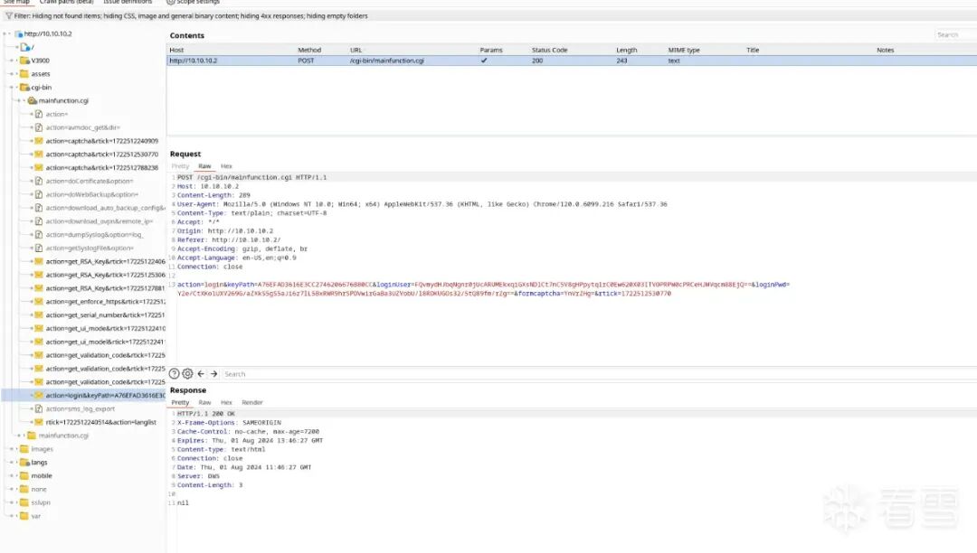
Task: Select the Pretty tab in Response panel
Action: (x=180, y=403)
